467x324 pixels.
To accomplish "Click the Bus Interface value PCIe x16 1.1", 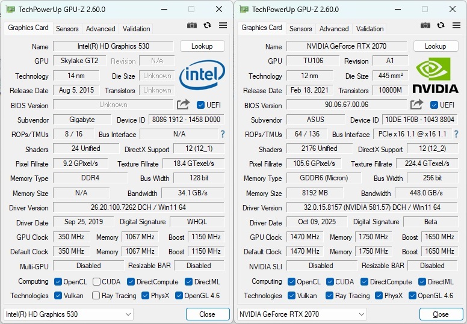I will 412,134.
